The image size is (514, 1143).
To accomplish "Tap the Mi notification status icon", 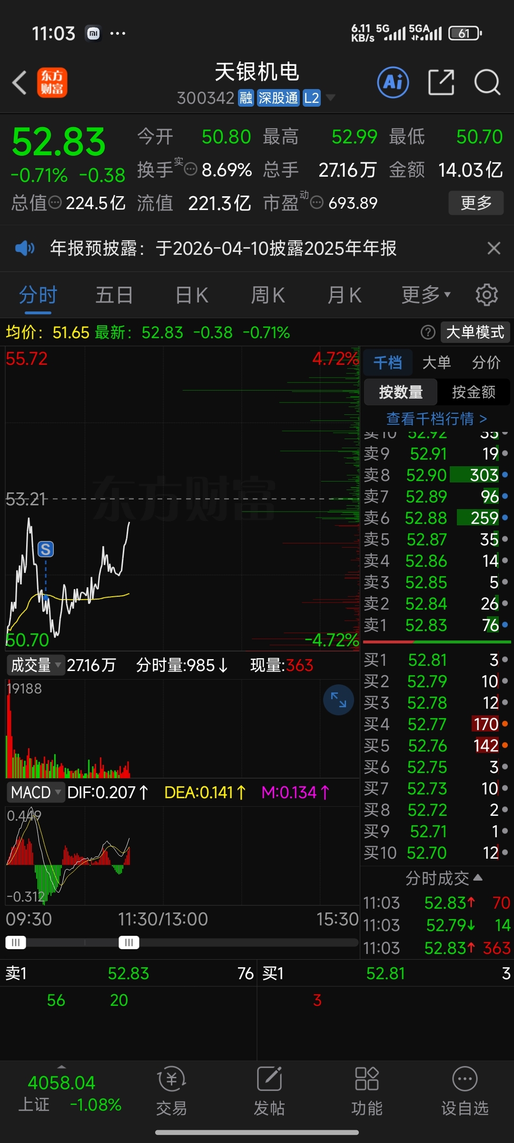I will (93, 33).
